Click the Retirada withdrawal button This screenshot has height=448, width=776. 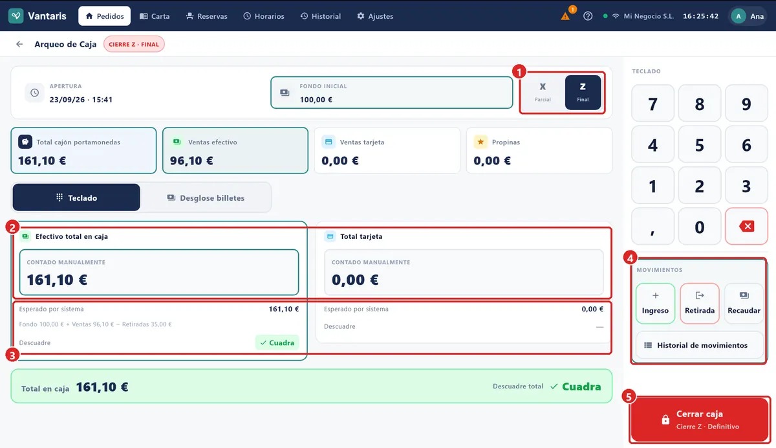(x=700, y=304)
